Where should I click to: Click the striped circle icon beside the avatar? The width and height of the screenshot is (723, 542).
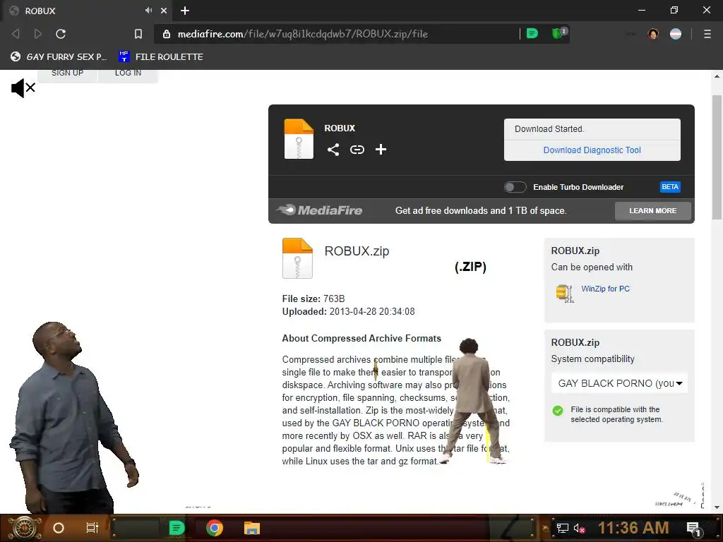pos(676,34)
